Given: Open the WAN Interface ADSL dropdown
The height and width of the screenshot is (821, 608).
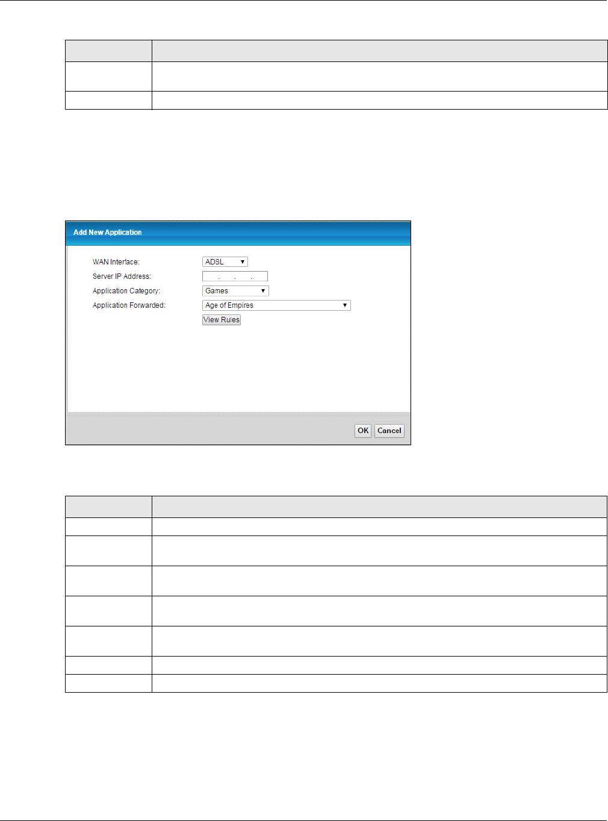Looking at the screenshot, I should [225, 262].
